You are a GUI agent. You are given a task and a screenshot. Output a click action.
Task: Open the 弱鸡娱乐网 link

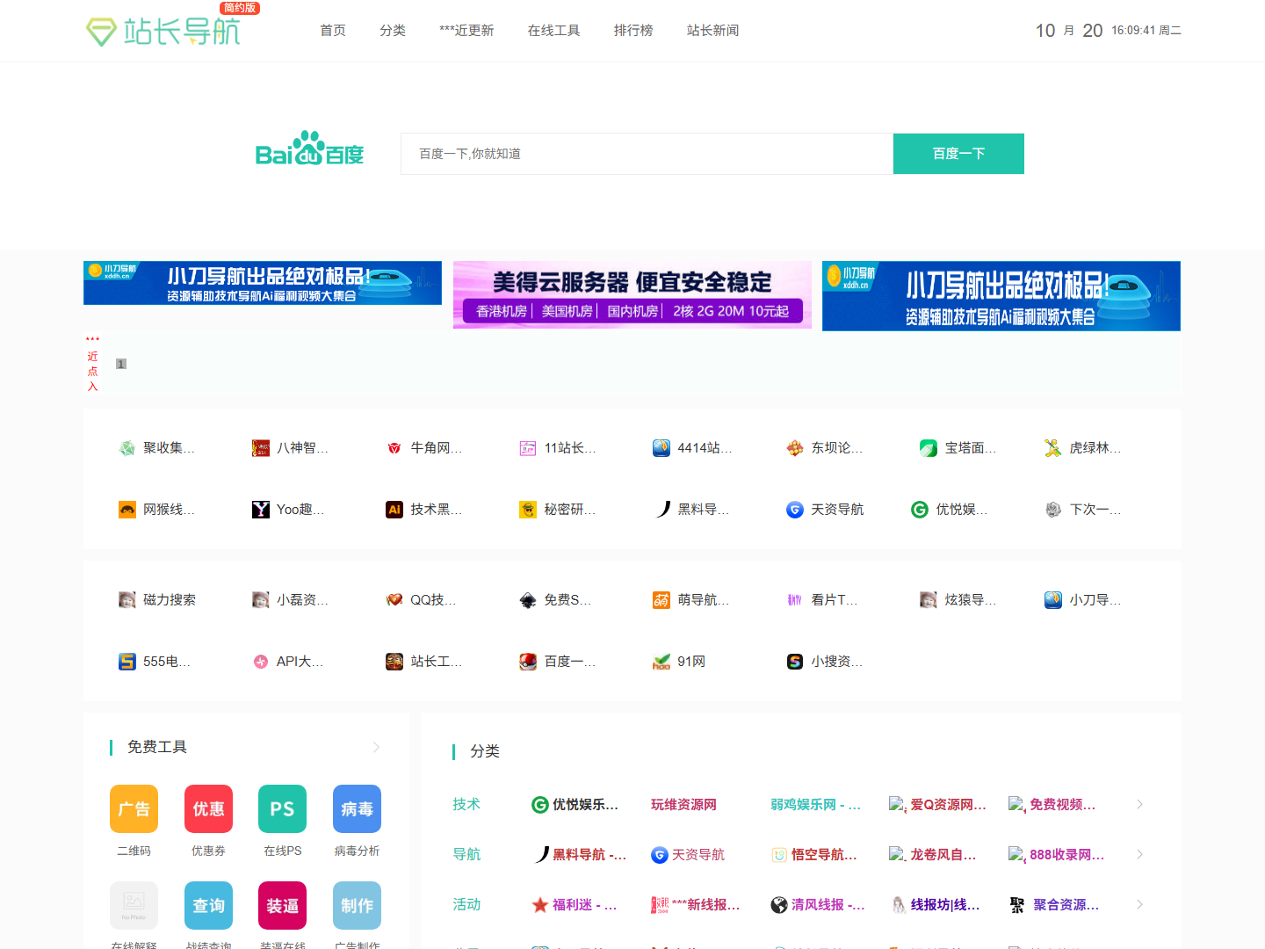tap(815, 804)
